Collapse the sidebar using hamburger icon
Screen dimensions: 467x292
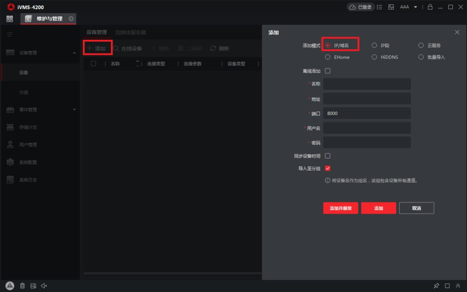pos(10,34)
